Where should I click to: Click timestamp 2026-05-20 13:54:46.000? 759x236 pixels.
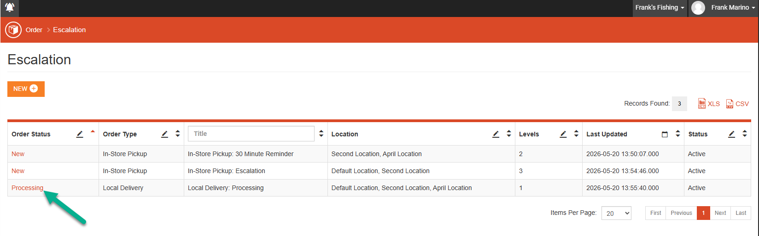(x=622, y=171)
